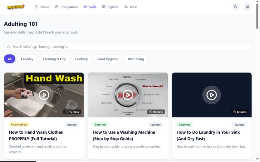
Task: Click the Home house icon
Action: point(36,7)
